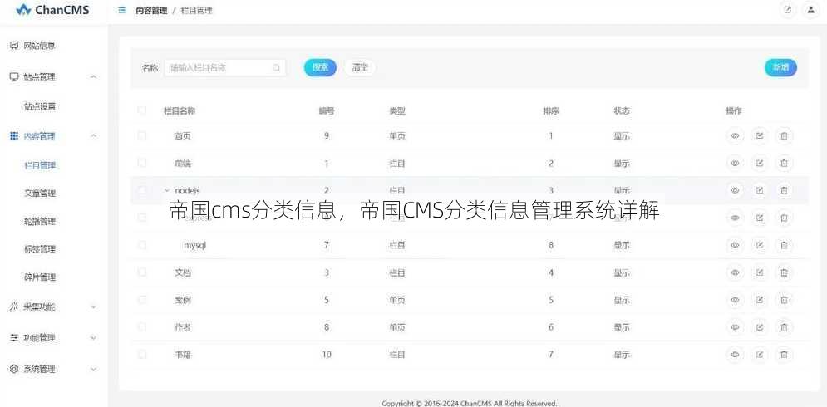Delete the 文档 column
The image size is (827, 407).
785,272
